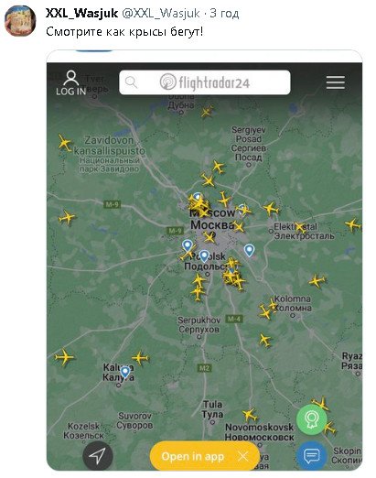Select the airport pin at Kaluga

pos(124,372)
